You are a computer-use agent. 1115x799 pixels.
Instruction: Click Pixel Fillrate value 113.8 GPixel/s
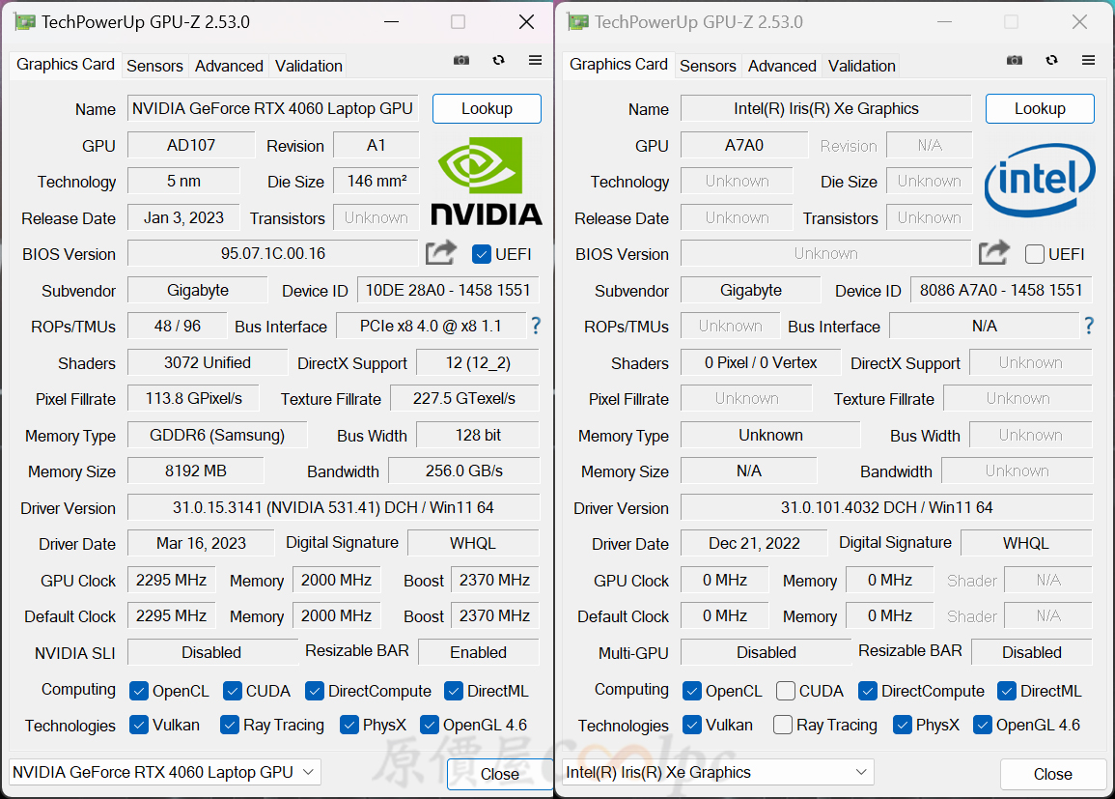[193, 398]
